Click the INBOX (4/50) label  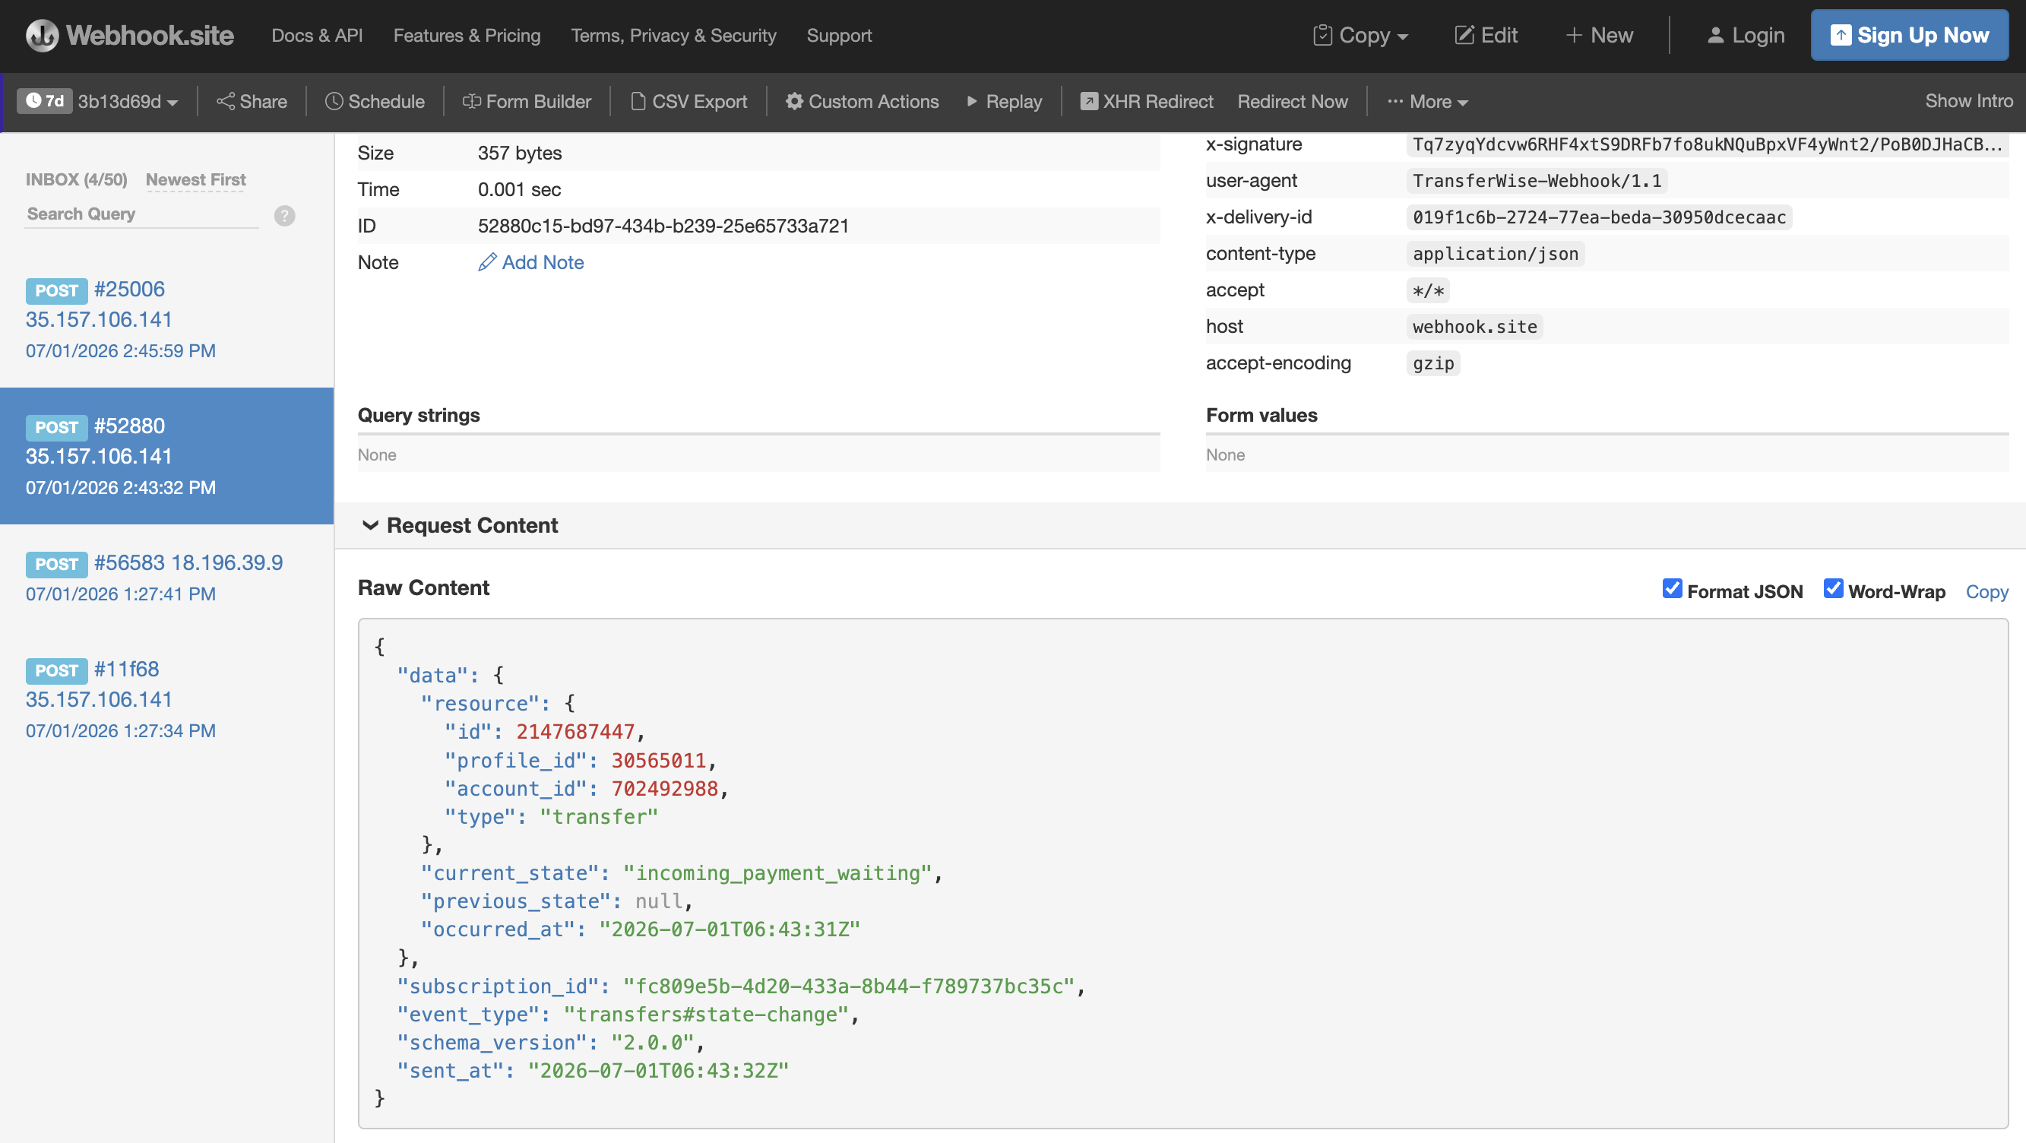(76, 179)
